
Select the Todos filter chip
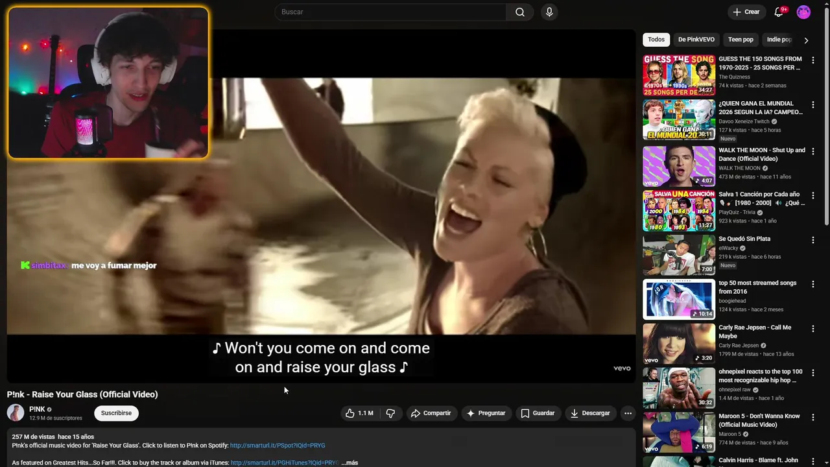click(656, 40)
